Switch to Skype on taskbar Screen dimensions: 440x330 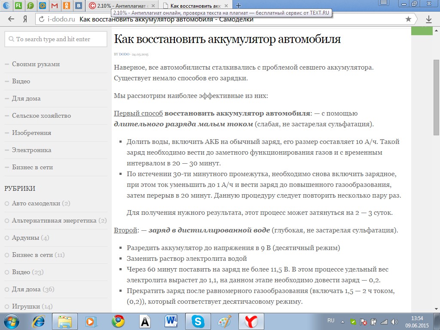click(198, 321)
